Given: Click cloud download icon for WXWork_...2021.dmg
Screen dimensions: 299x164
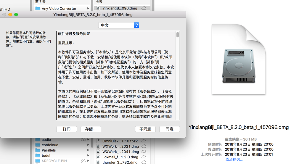Looking at the screenshot, I should tap(144, 146).
